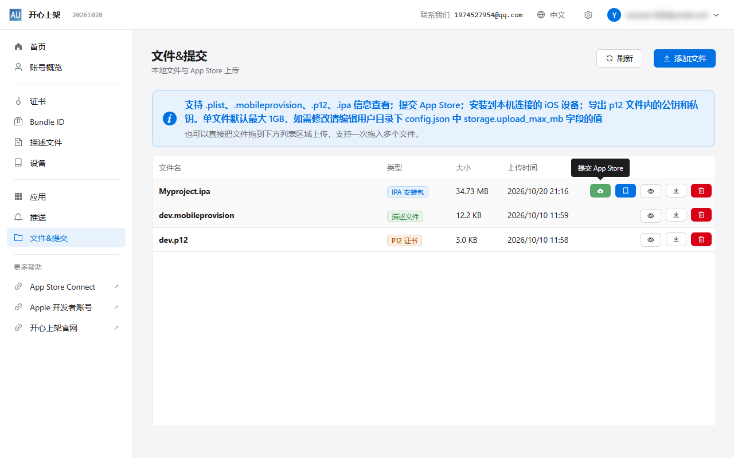View details of dev.mobileprovision

pos(651,215)
